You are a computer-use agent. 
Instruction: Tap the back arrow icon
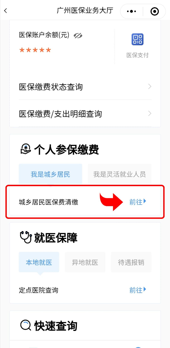tap(5, 11)
